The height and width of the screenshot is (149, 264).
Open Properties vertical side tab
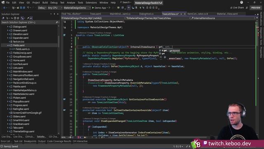[261, 53]
